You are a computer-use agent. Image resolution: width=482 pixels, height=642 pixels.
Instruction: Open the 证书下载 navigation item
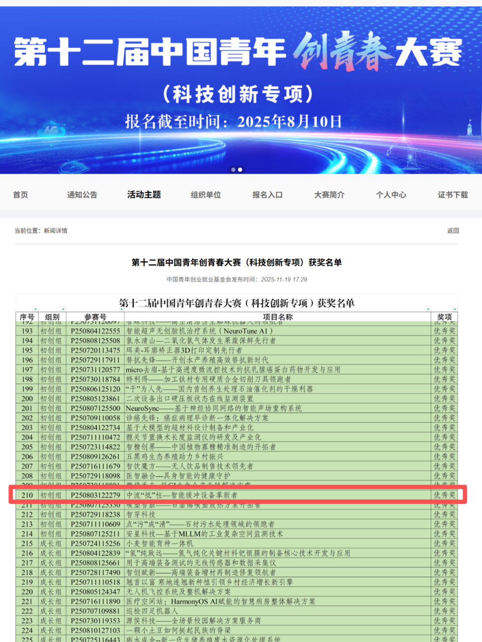point(452,195)
